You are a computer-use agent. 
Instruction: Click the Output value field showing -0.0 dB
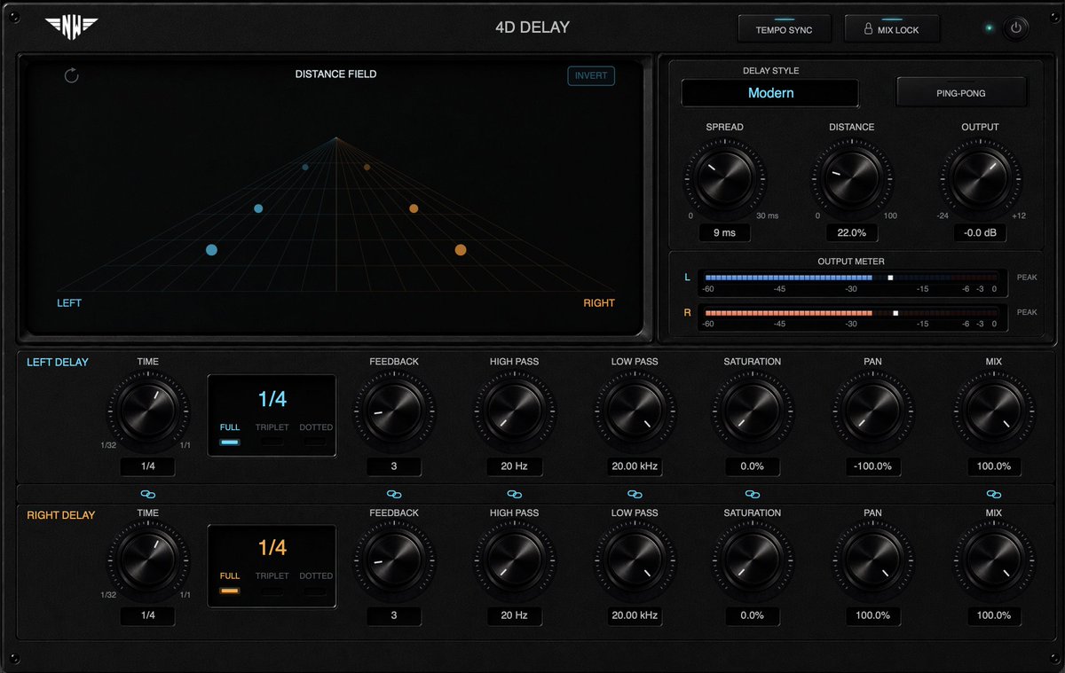pyautogui.click(x=980, y=233)
